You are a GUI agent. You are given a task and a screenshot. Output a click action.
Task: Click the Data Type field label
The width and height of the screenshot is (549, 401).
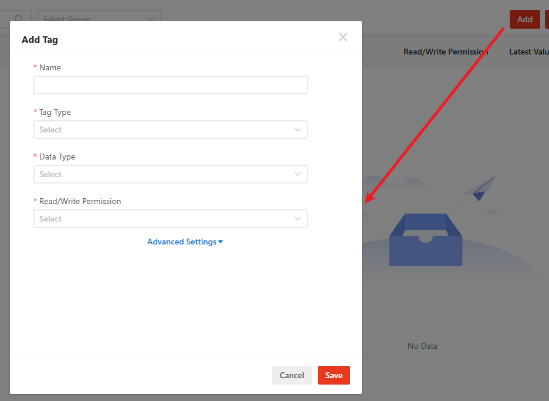pos(57,157)
